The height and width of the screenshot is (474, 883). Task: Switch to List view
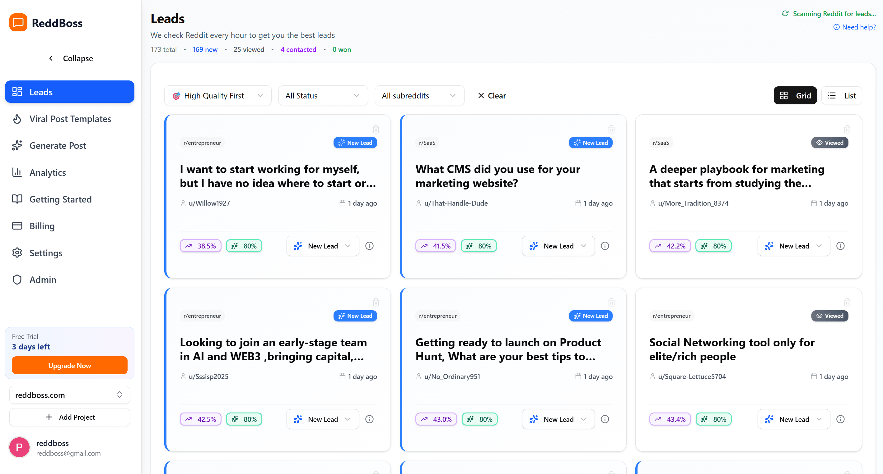(x=842, y=95)
